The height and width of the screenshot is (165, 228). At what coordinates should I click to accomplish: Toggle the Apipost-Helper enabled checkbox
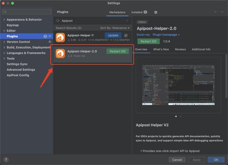pyautogui.click(x=126, y=35)
